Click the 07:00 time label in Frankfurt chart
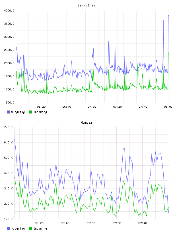The width and height of the screenshot is (173, 233). [92, 107]
